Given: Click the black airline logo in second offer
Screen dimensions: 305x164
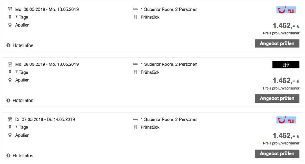Looking at the screenshot, I should tap(285, 65).
